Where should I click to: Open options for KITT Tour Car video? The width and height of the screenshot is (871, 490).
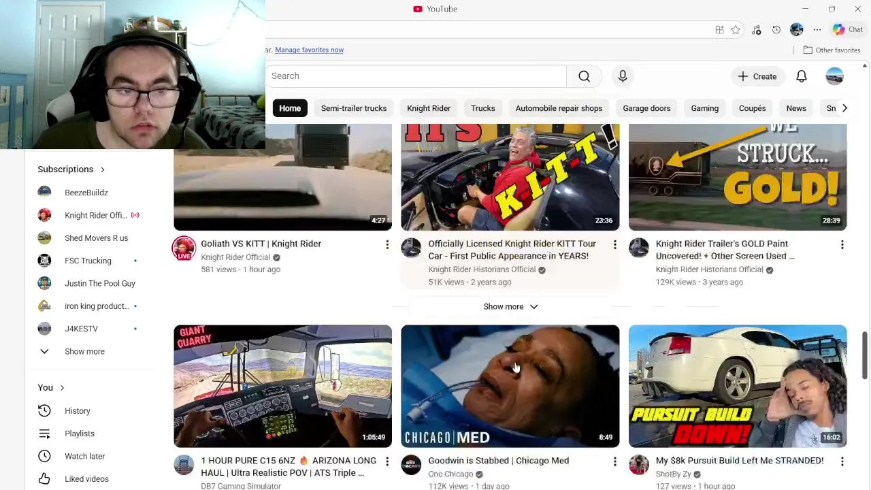click(x=614, y=244)
